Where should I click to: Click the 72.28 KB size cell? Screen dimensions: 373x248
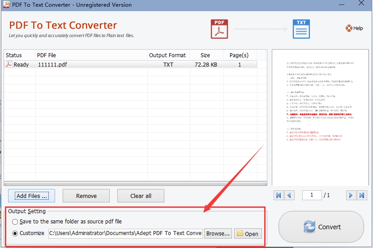[x=206, y=64]
